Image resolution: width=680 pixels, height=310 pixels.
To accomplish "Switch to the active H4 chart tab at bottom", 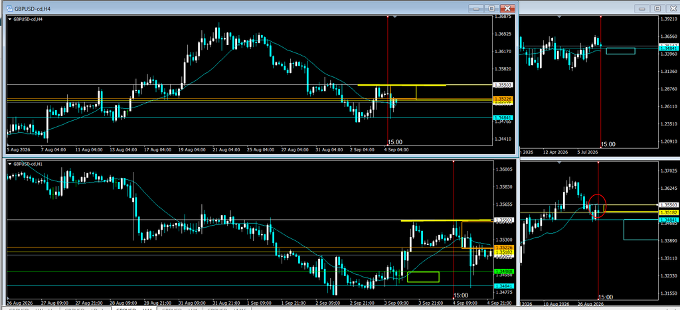I will pos(133,309).
